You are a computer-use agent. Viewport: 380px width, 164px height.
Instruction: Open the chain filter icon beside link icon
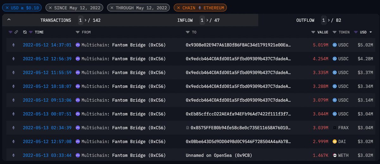pos(10,32)
